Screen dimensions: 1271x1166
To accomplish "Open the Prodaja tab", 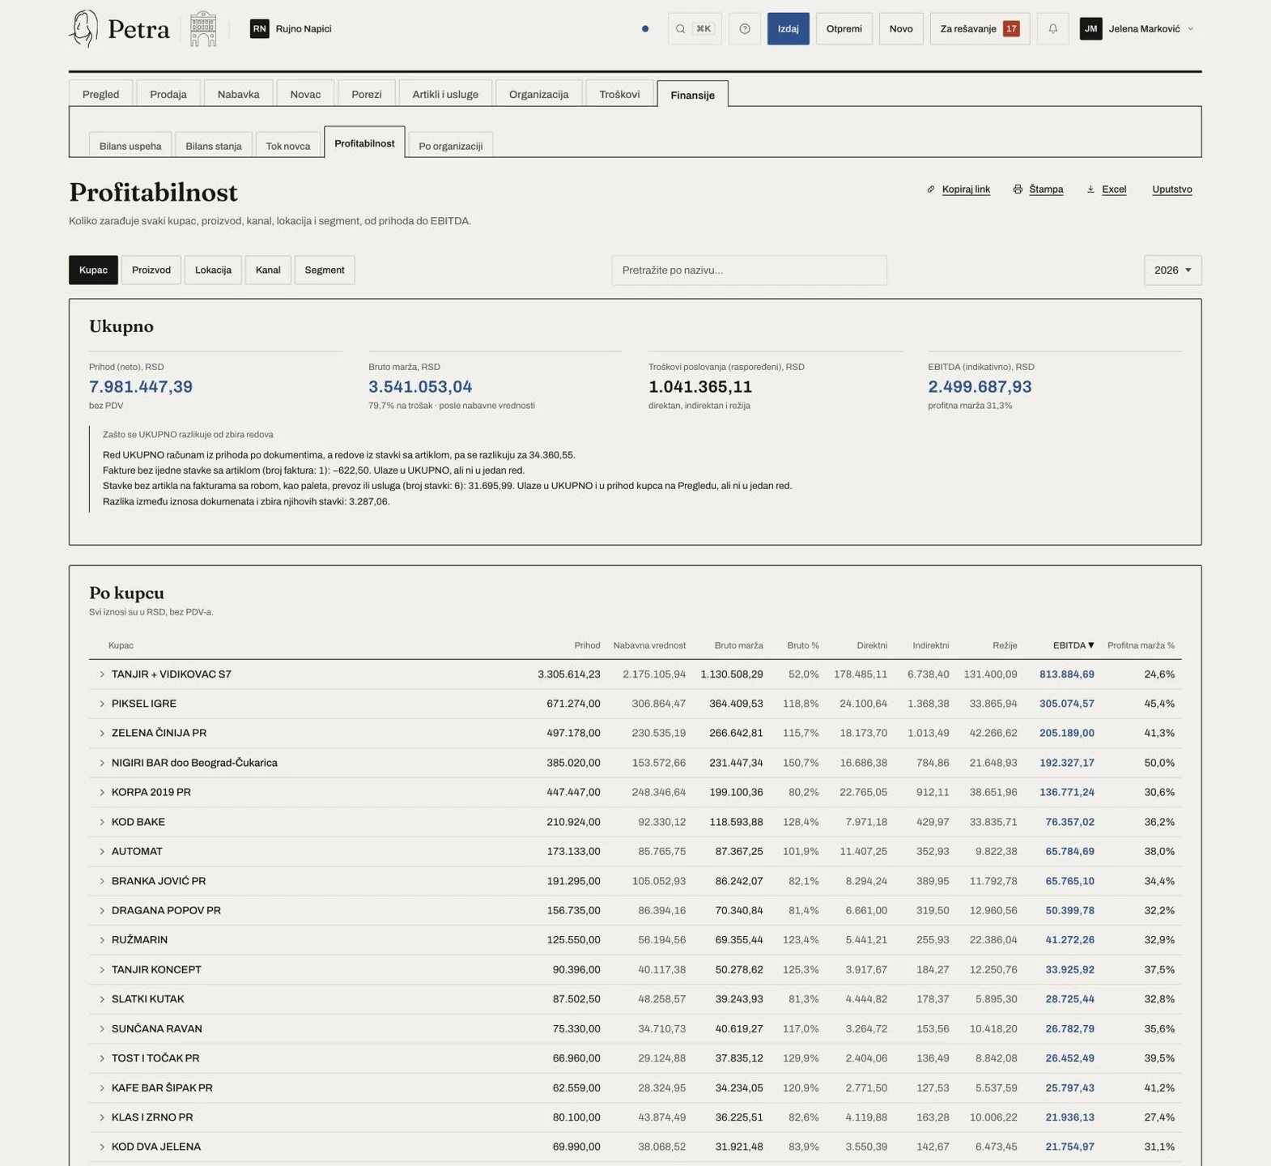I will (168, 94).
